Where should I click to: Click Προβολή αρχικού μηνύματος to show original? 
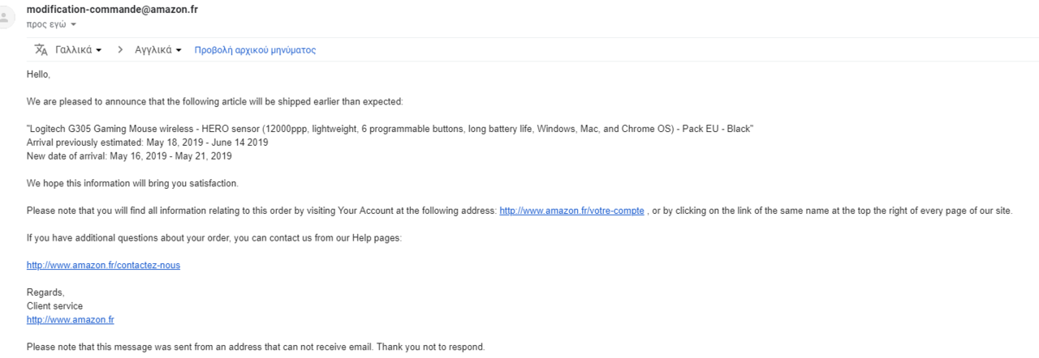click(255, 50)
